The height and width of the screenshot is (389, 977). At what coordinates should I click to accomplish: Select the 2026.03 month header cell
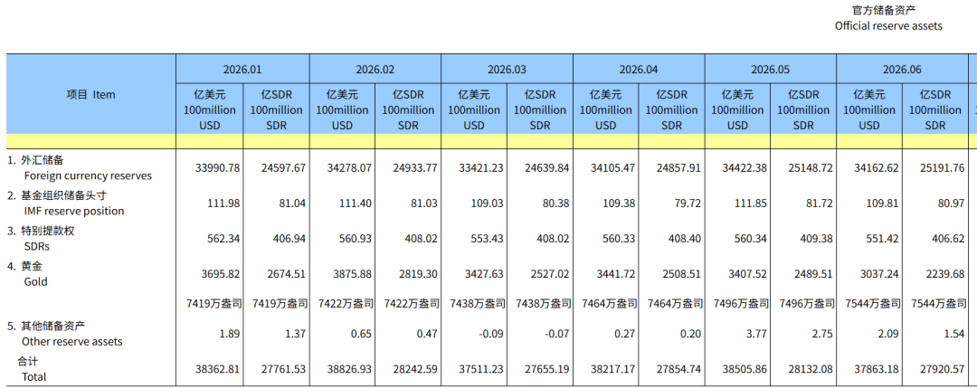[507, 69]
